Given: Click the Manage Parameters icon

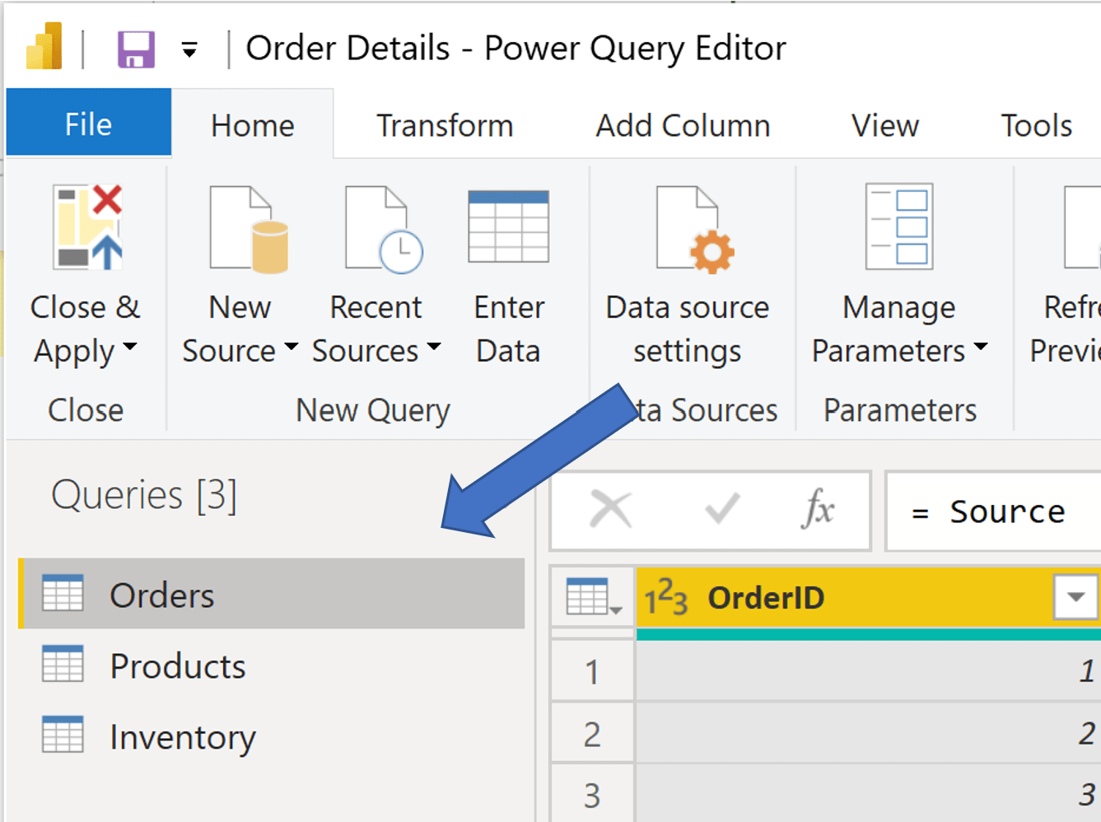Looking at the screenshot, I should coord(898,227).
